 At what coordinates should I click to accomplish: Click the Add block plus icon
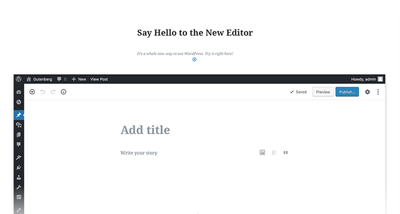point(32,92)
